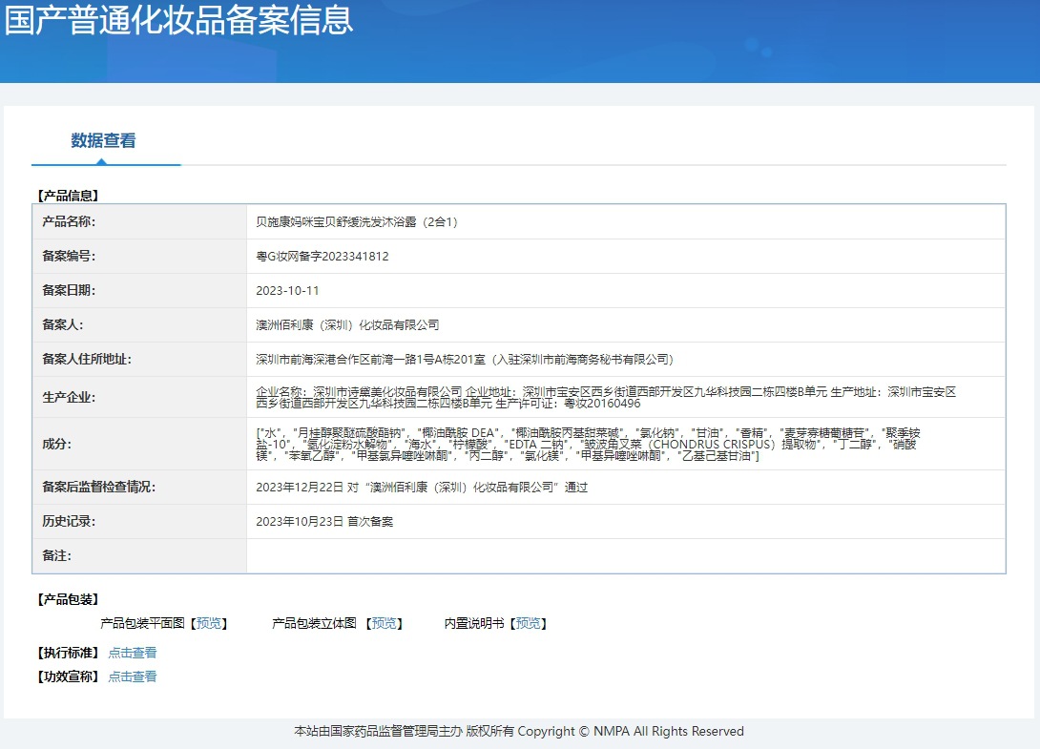Click the 产品包装立体图 label text

(315, 623)
